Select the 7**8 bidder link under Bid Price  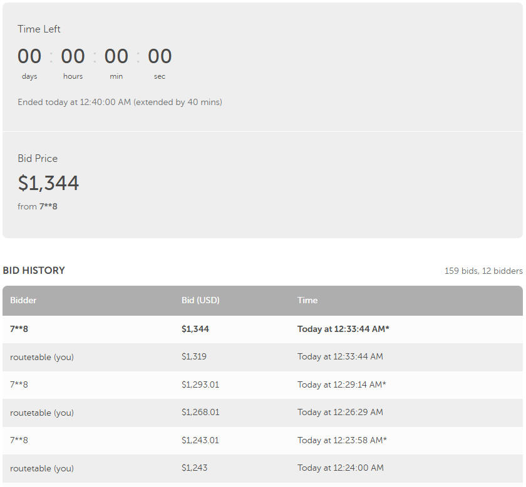point(48,206)
